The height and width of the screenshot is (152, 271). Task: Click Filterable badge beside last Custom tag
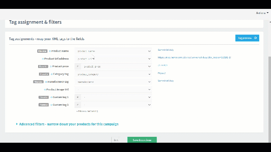tap(44, 105)
